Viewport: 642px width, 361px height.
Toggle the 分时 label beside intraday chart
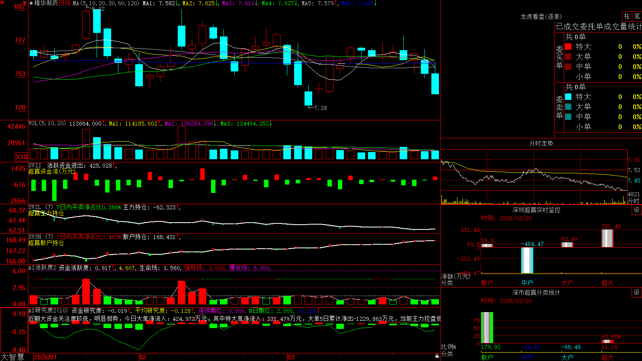coord(634,201)
